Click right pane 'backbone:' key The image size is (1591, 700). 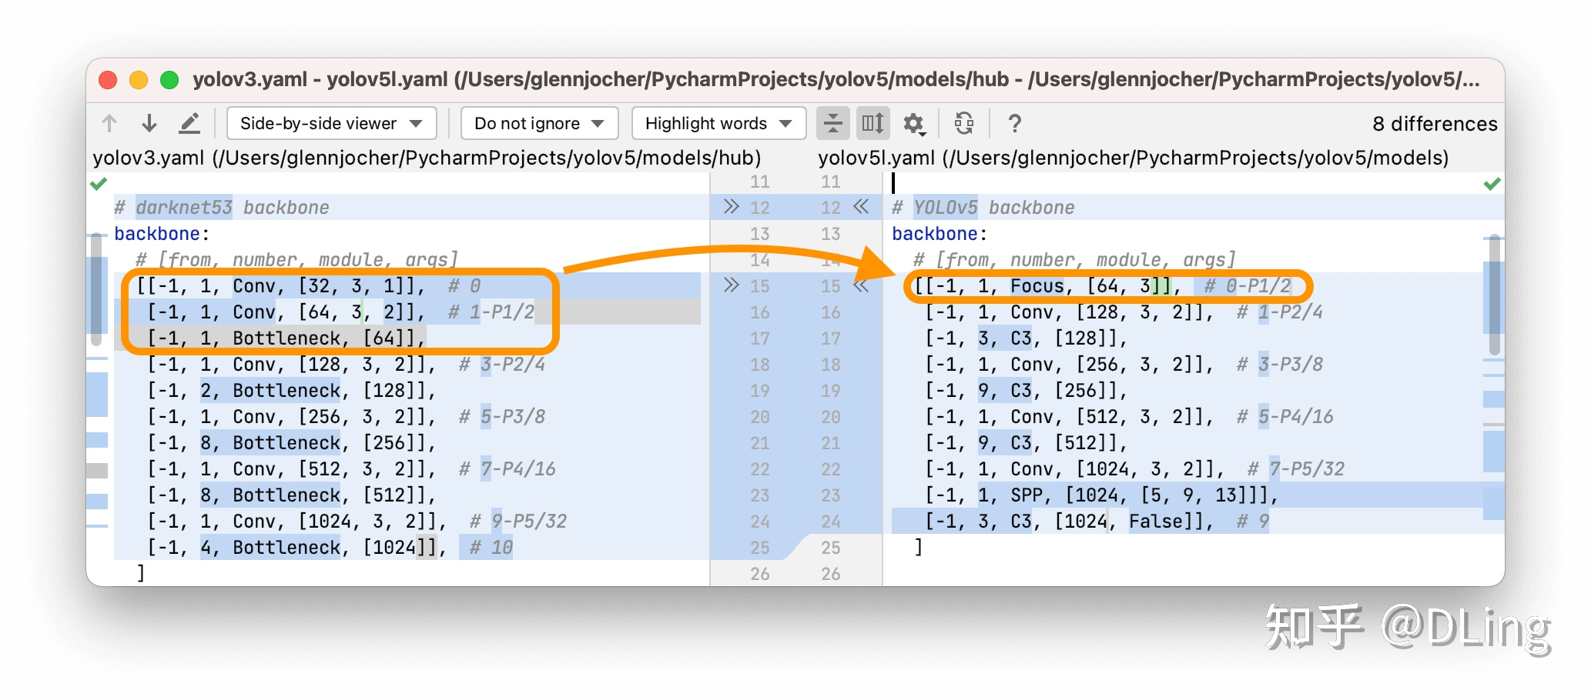(x=940, y=234)
